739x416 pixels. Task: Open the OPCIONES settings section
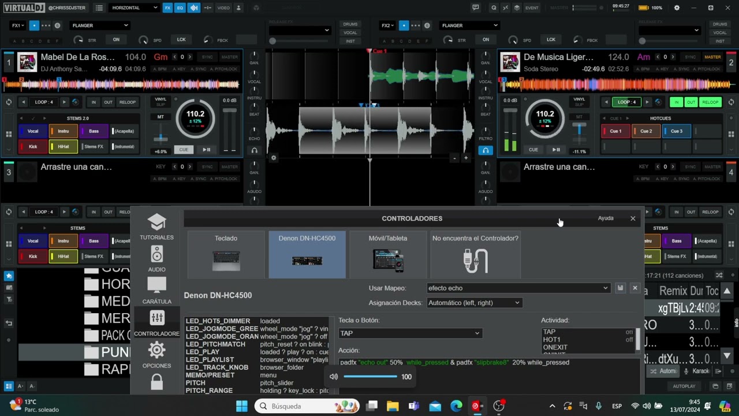tap(156, 355)
